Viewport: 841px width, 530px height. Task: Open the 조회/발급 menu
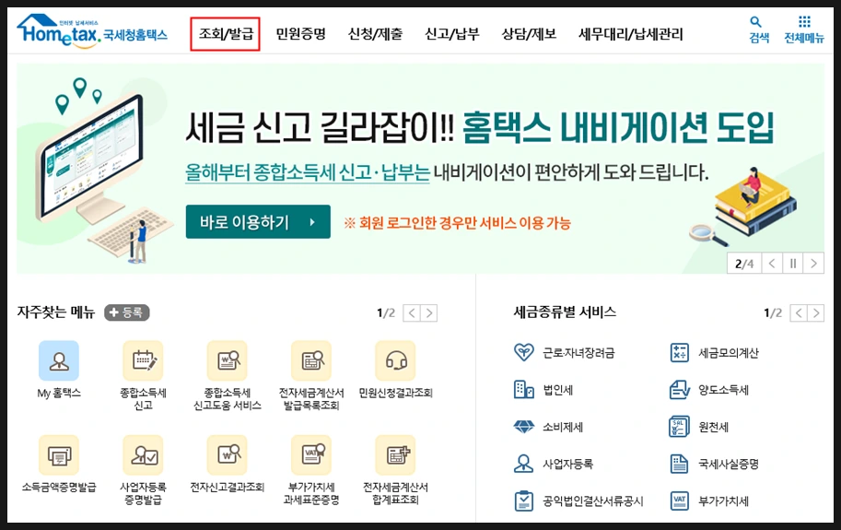coord(226,34)
